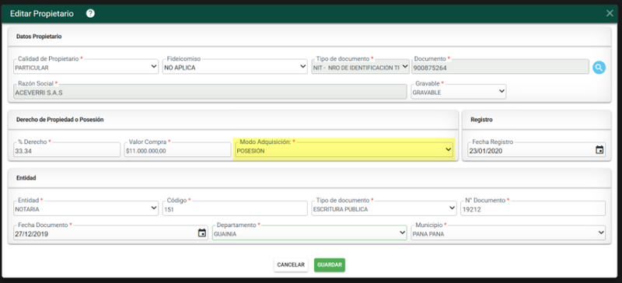Open the Departamento GUAINIA dropdown
This screenshot has width=622, height=283.
click(309, 232)
